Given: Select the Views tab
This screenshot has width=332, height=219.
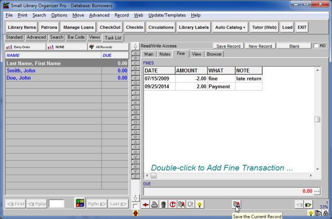Looking at the screenshot, I should pos(95,37).
